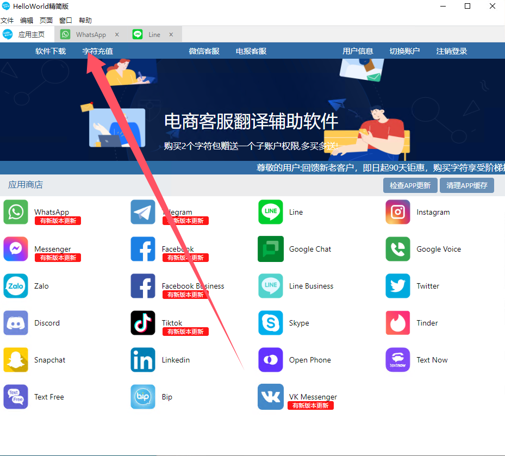The image size is (505, 456).
Task: Click the HelloWorld logo in title bar
Action: click(x=6, y=6)
